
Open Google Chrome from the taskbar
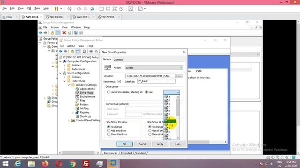(x=72, y=164)
